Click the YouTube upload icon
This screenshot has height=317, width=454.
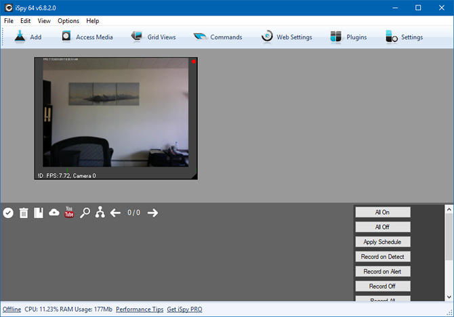click(69, 213)
